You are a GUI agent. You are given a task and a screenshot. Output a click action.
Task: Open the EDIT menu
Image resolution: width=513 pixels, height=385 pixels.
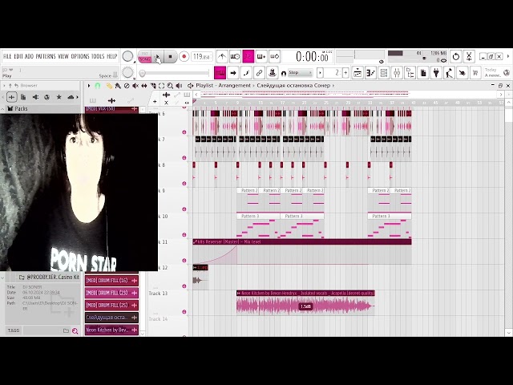pyautogui.click(x=18, y=56)
